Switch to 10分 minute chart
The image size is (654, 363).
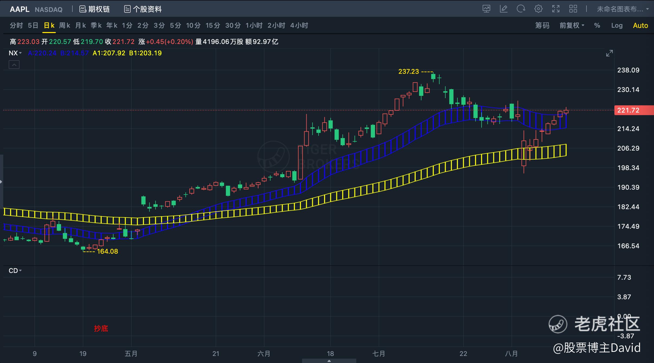tap(193, 26)
